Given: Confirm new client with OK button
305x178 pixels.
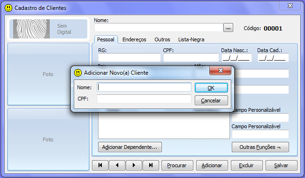Looking at the screenshot, I should 211,88.
